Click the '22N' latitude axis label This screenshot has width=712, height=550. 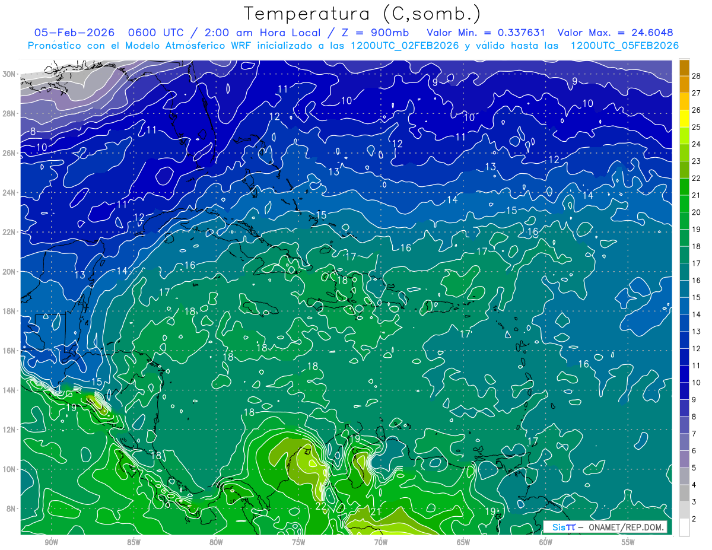pyautogui.click(x=8, y=232)
